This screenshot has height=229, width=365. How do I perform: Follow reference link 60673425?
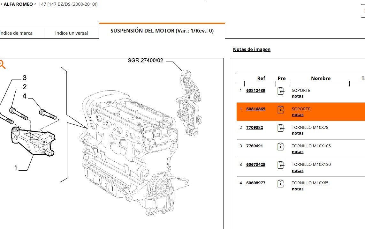255,165
